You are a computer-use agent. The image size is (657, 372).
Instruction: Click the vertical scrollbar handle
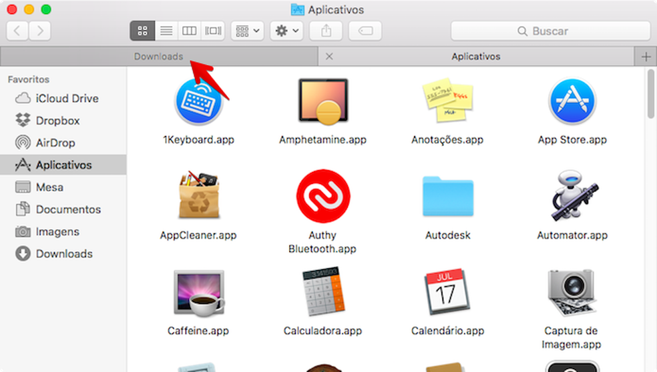coord(650,94)
